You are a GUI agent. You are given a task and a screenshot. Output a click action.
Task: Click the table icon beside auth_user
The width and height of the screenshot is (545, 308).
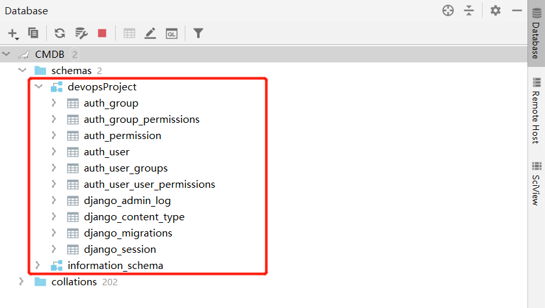73,152
